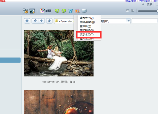
Task: Click the speech bubble comment icon
Action: (84, 11)
